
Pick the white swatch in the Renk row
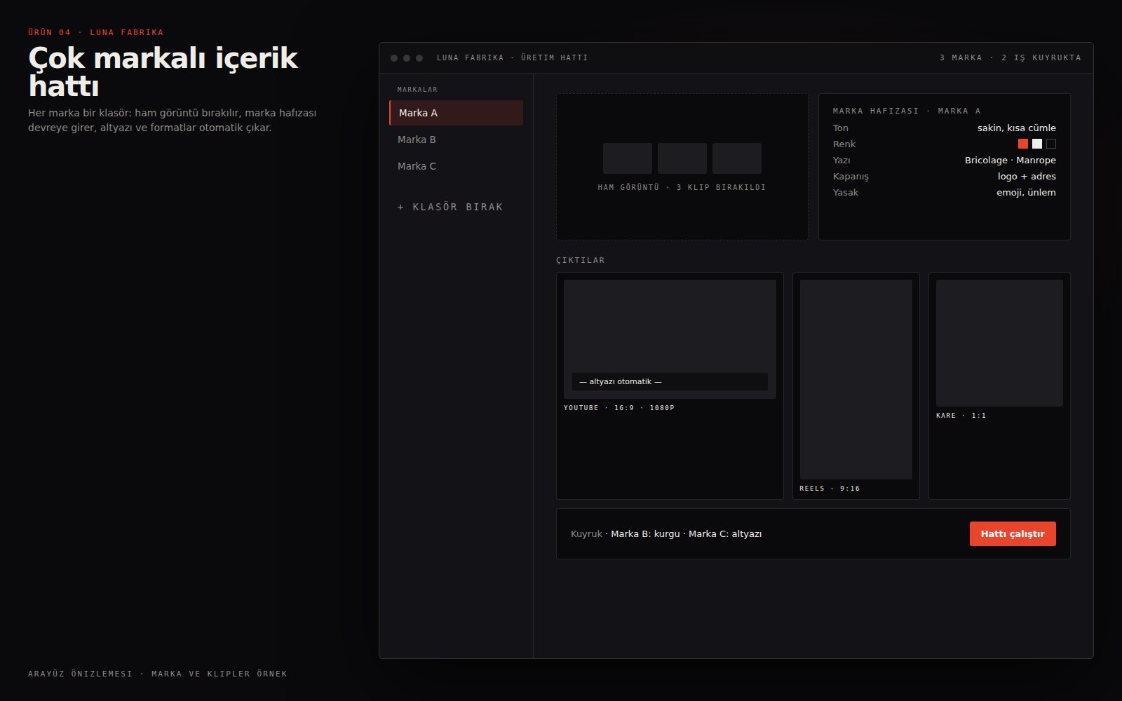click(x=1037, y=144)
